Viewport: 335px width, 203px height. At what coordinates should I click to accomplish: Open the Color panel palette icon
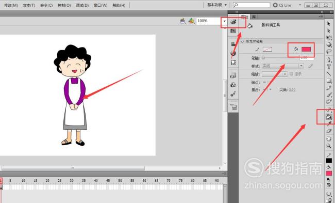tap(233, 22)
